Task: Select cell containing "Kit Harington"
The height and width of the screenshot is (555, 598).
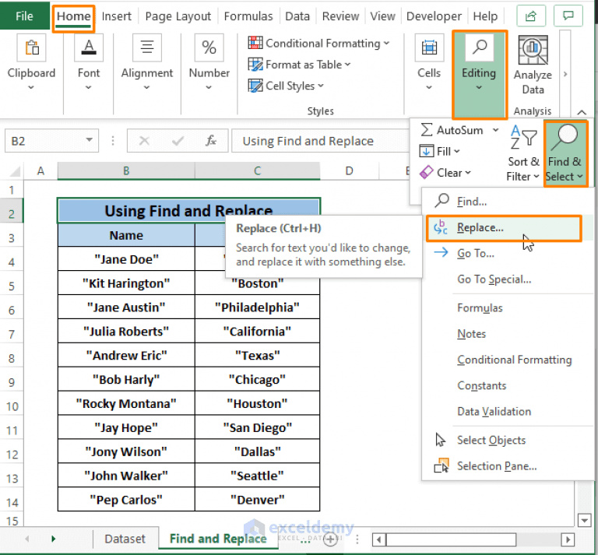Action: [x=126, y=283]
